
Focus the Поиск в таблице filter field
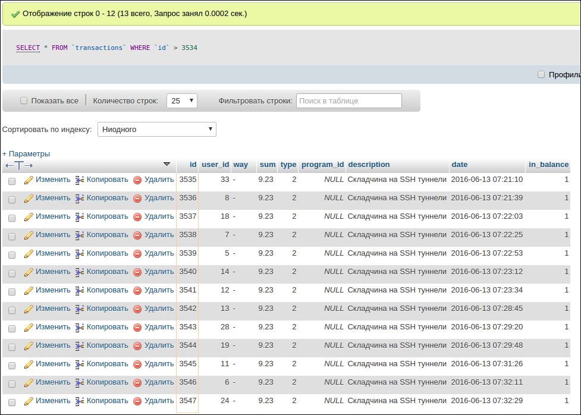pos(348,101)
